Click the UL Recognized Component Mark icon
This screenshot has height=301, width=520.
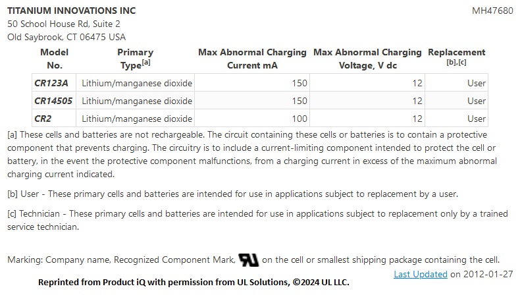[248, 260]
